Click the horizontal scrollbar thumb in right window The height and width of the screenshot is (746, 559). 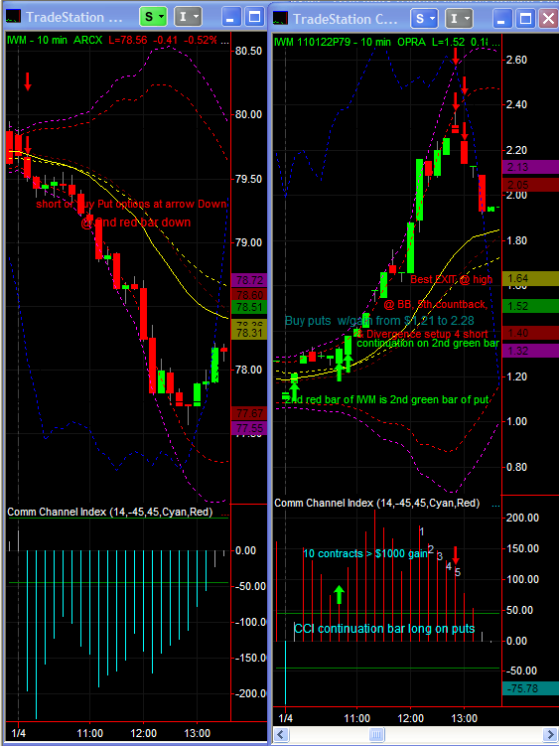pyautogui.click(x=376, y=735)
